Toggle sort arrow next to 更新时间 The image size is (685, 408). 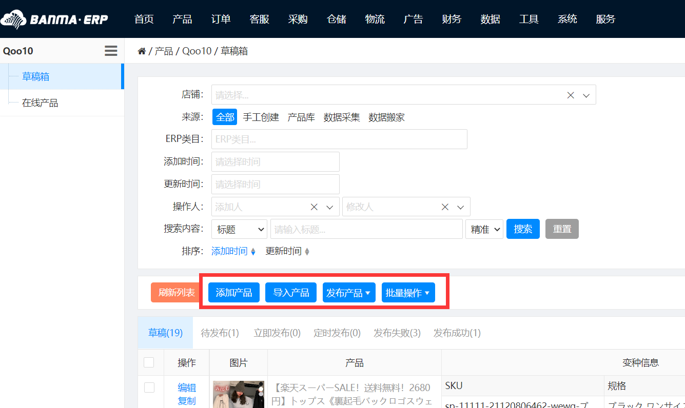(307, 252)
